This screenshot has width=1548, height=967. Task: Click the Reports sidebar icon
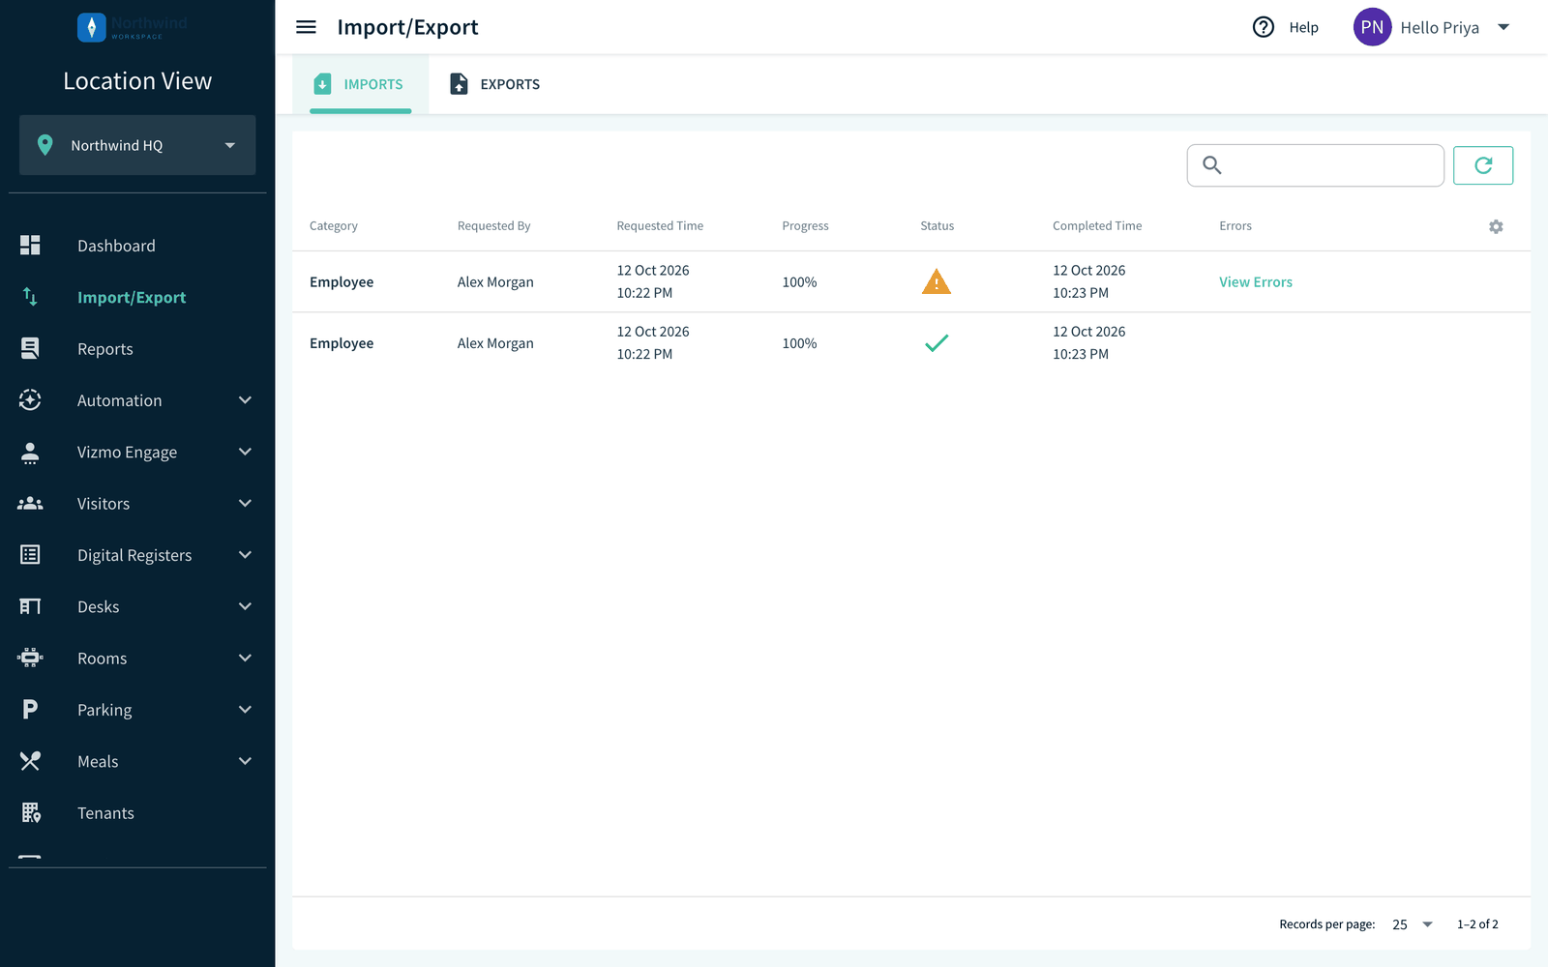tap(30, 348)
